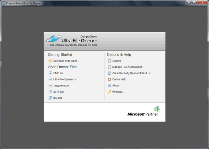Click the tools icon beside Manage File Associations

coord(109,67)
